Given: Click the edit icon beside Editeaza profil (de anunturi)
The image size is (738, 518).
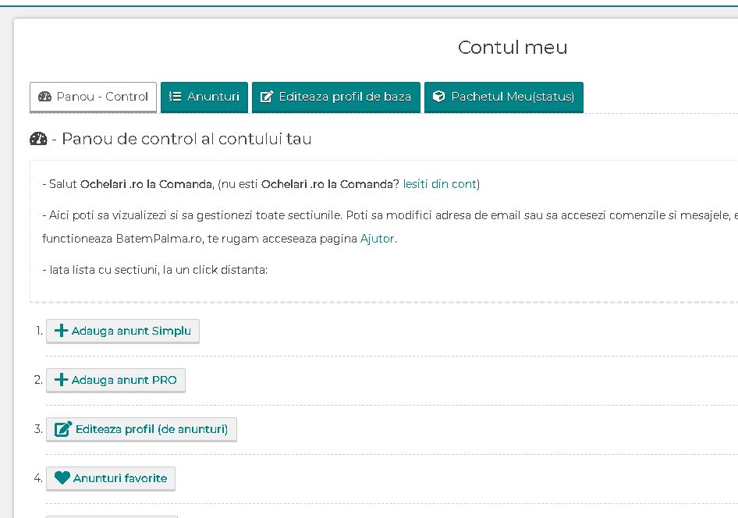Looking at the screenshot, I should pyautogui.click(x=63, y=429).
